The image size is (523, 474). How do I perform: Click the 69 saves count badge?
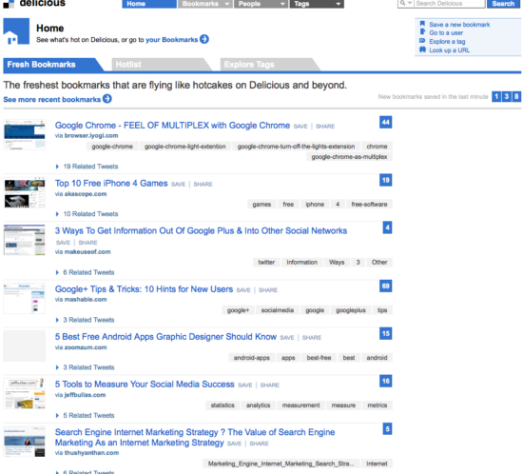point(385,286)
